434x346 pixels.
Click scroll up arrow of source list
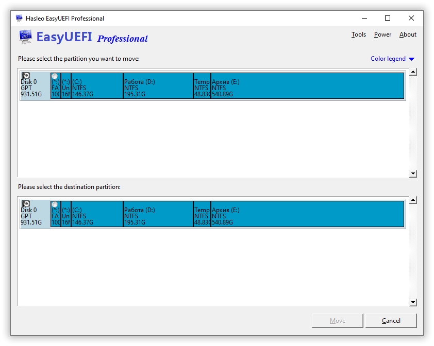pos(413,72)
